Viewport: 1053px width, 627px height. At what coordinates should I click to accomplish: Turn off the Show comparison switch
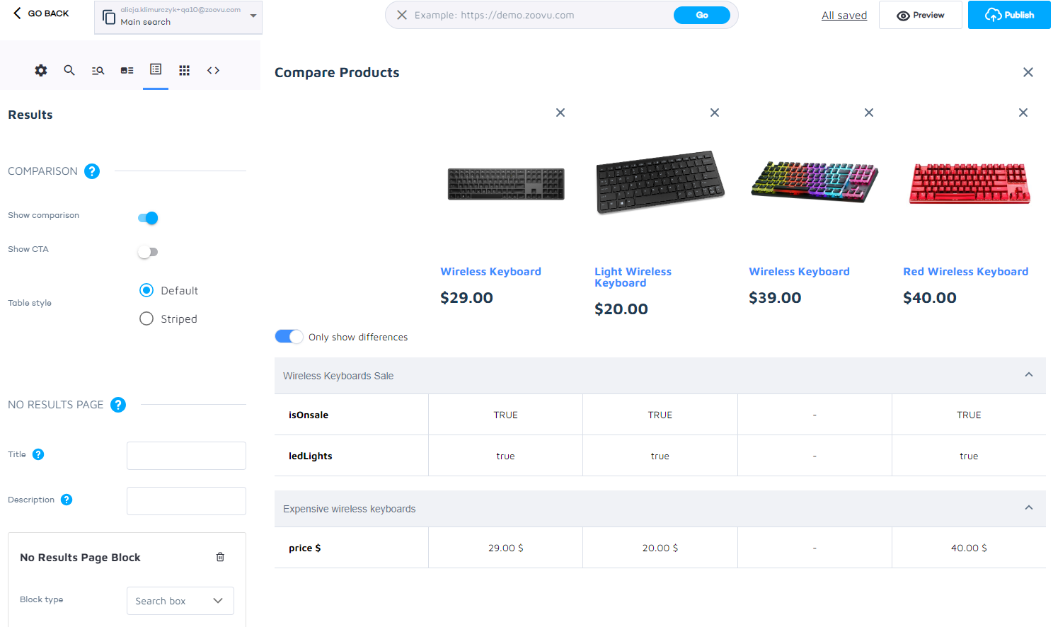tap(148, 218)
